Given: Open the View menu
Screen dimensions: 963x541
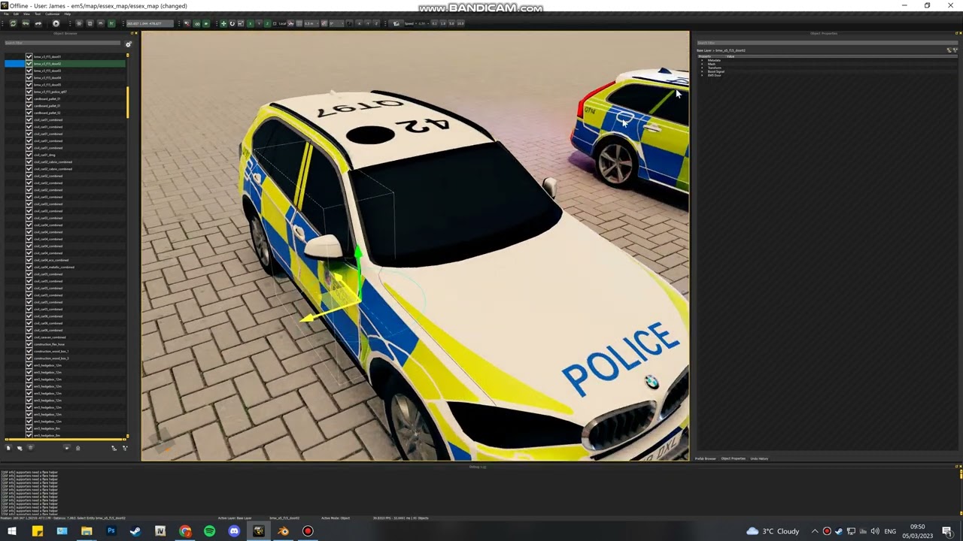Looking at the screenshot, I should 27,14.
